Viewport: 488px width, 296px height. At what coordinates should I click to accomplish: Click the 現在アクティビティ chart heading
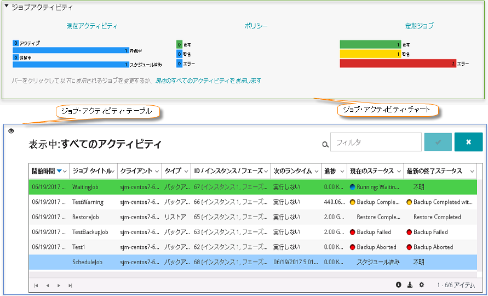click(92, 26)
